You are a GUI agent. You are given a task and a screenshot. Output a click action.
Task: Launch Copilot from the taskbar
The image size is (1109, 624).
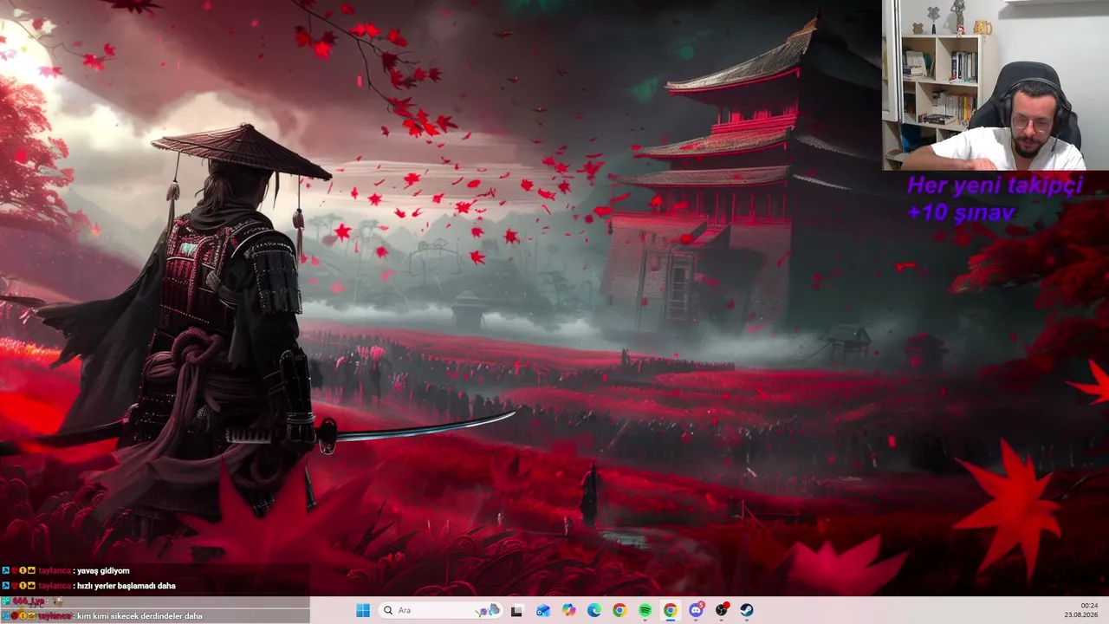point(568,610)
